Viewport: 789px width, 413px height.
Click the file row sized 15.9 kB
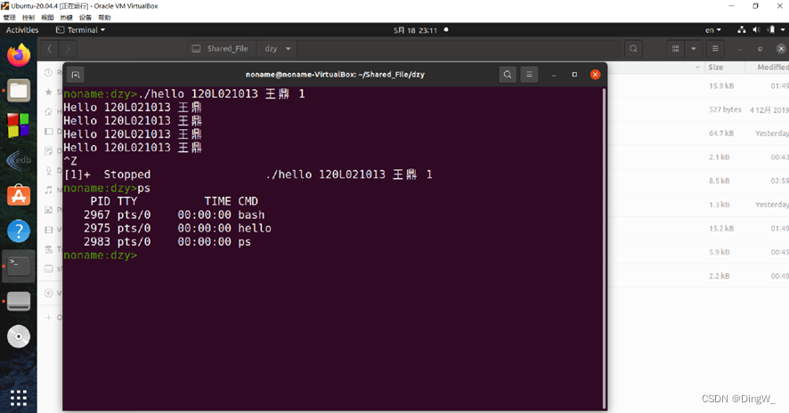[698, 85]
